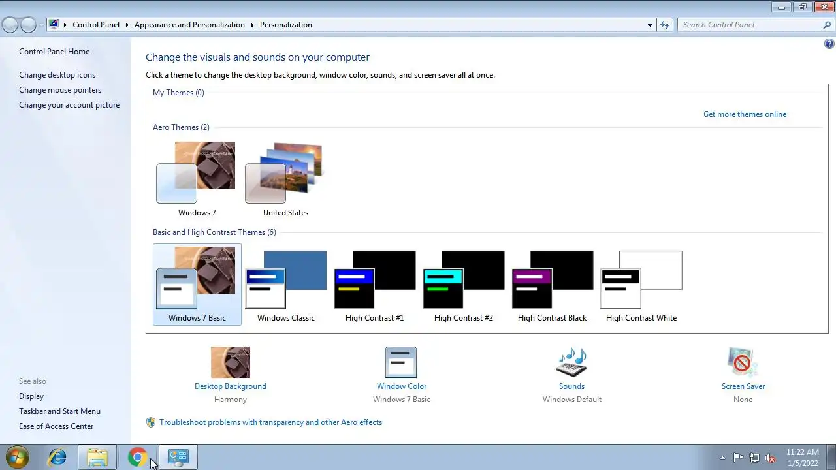Select the High Contrast Black theme
Viewport: 836px width, 470px height.
coord(552,285)
